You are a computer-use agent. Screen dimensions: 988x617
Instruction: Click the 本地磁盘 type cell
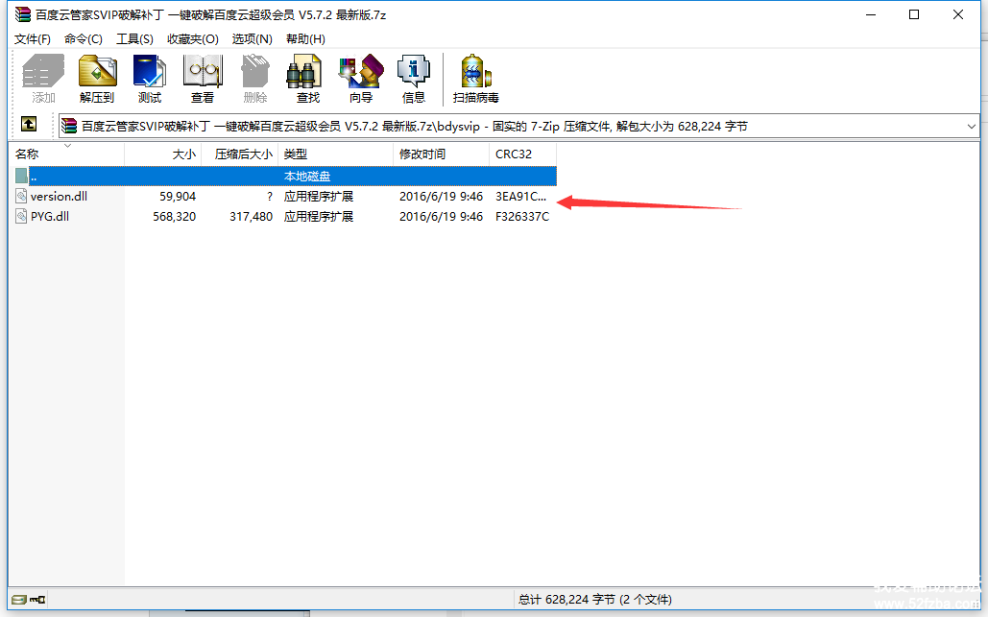click(x=307, y=177)
